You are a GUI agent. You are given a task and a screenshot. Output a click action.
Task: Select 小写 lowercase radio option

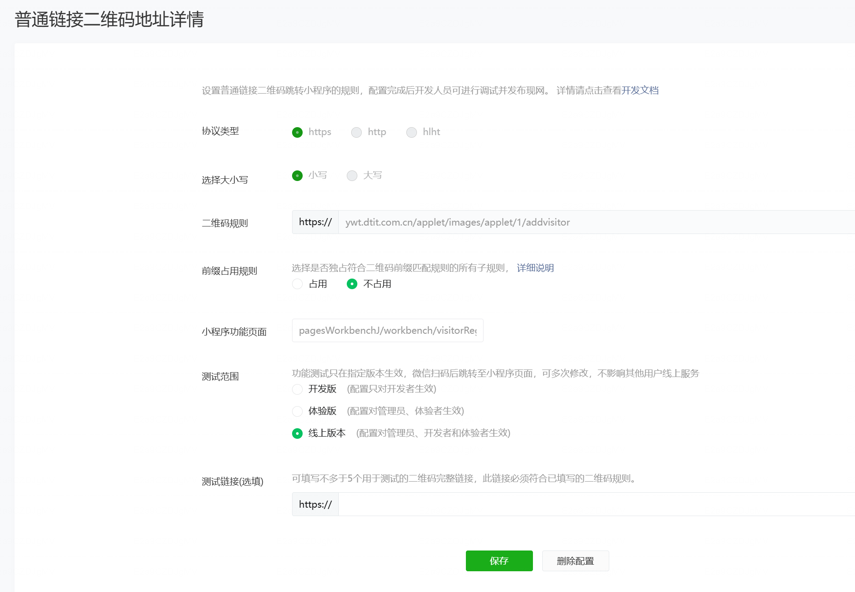[297, 176]
